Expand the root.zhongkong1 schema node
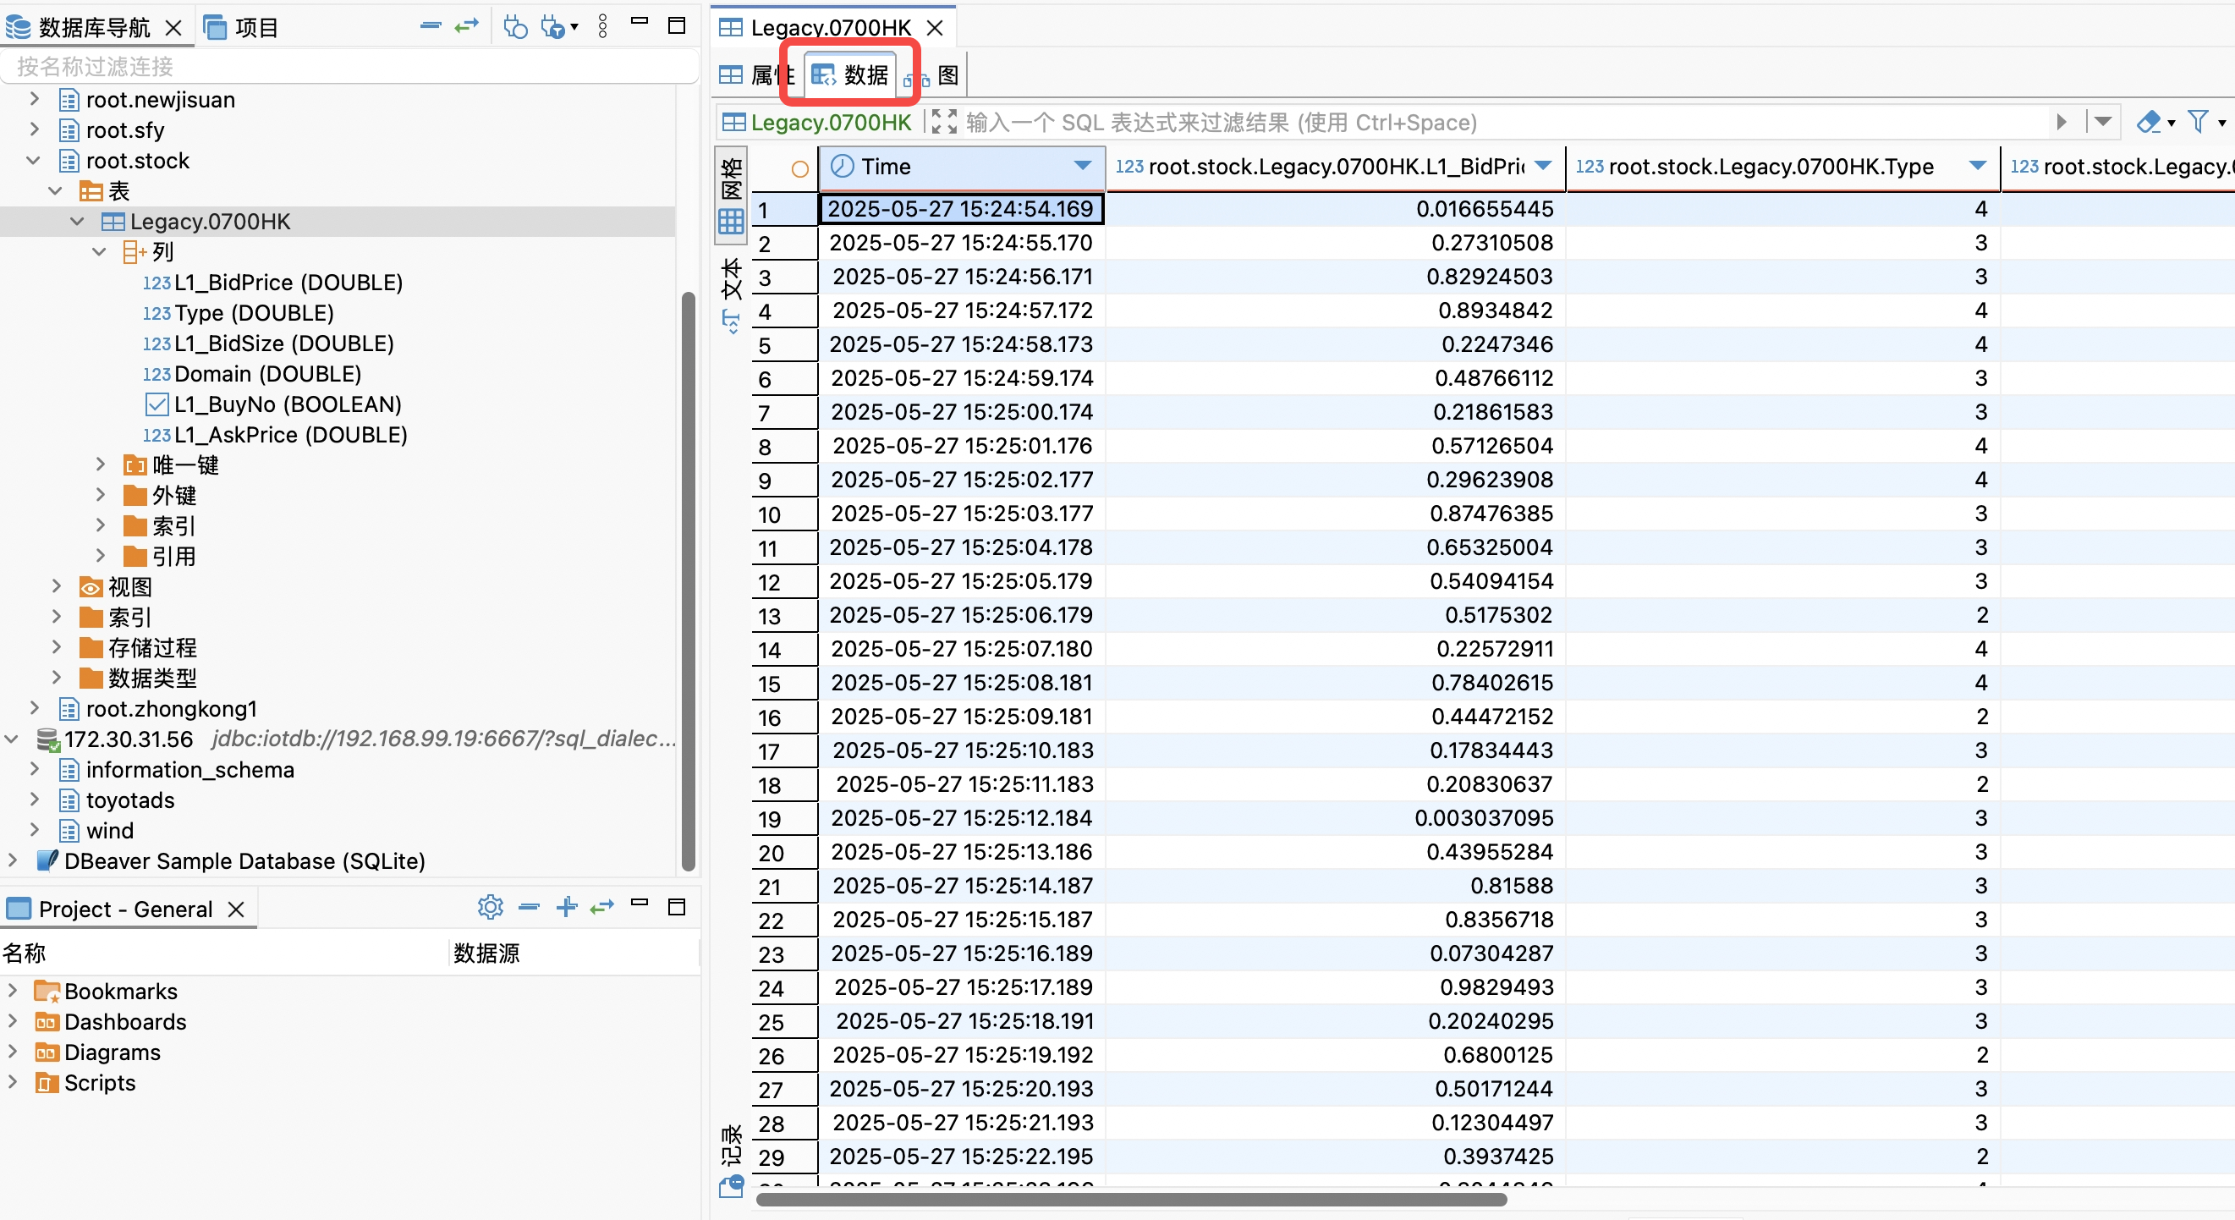This screenshot has height=1220, width=2235. click(x=34, y=709)
